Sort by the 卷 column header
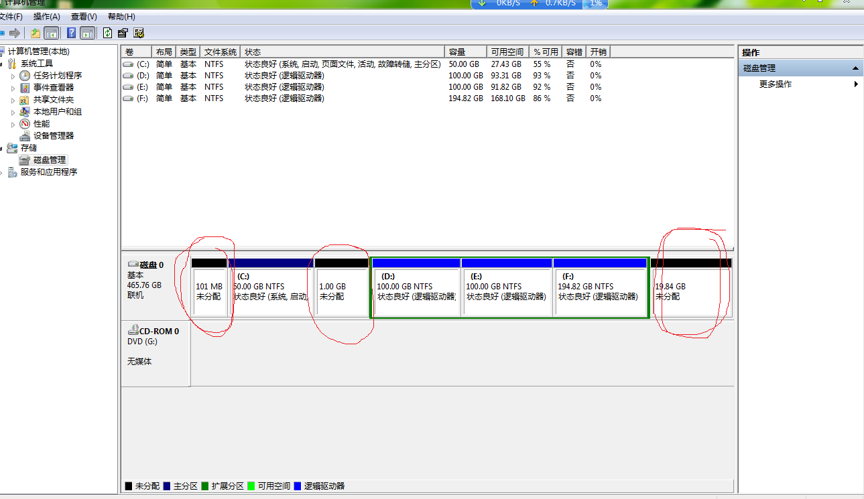Image resolution: width=864 pixels, height=499 pixels. 137,52
